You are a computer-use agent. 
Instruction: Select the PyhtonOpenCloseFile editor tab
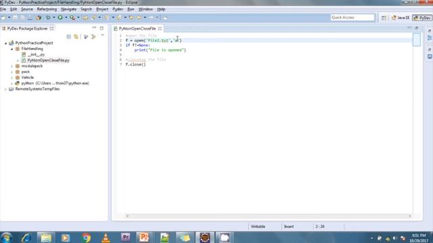tap(137, 28)
